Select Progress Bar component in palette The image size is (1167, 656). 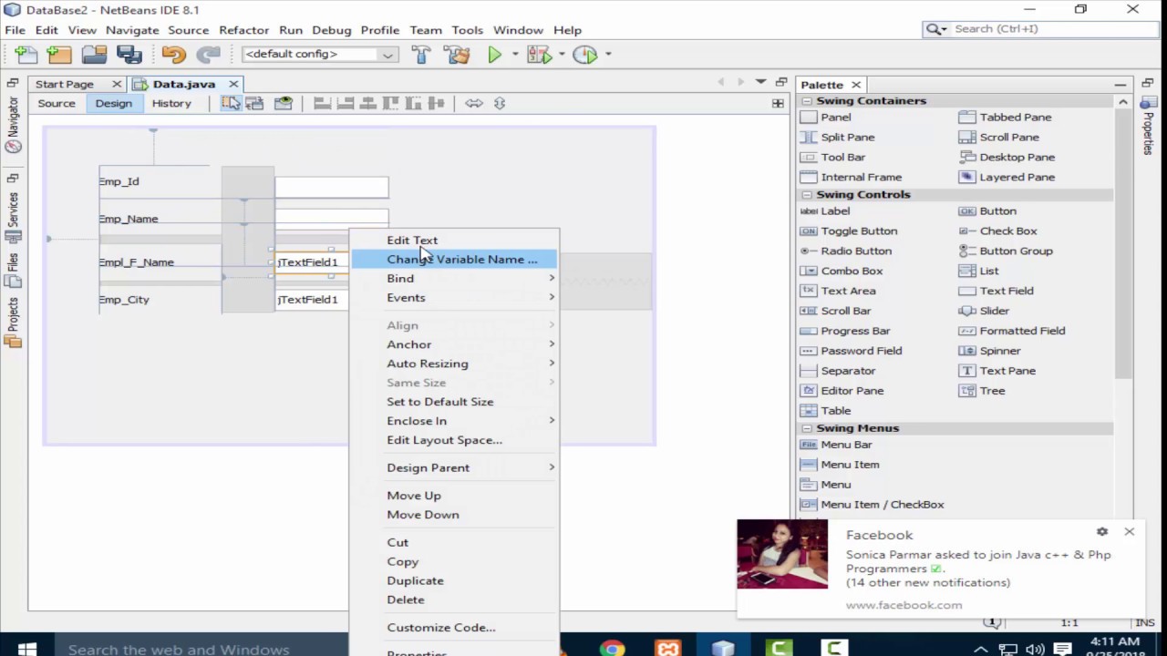click(x=854, y=331)
